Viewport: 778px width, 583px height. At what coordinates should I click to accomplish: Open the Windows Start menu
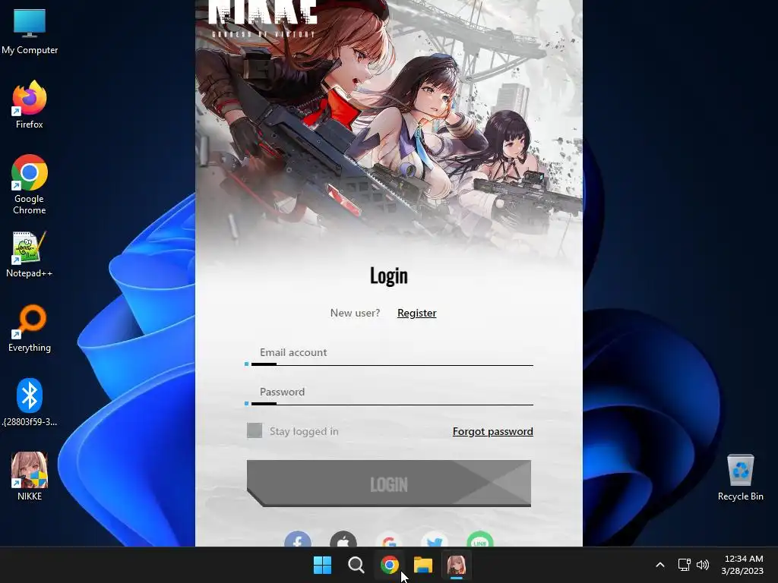point(322,565)
